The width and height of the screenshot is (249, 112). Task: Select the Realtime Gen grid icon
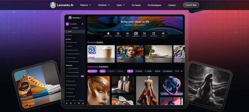click(x=118, y=33)
